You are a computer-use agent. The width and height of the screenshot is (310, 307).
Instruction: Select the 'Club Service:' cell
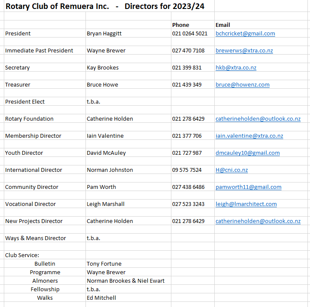[x=45, y=255]
